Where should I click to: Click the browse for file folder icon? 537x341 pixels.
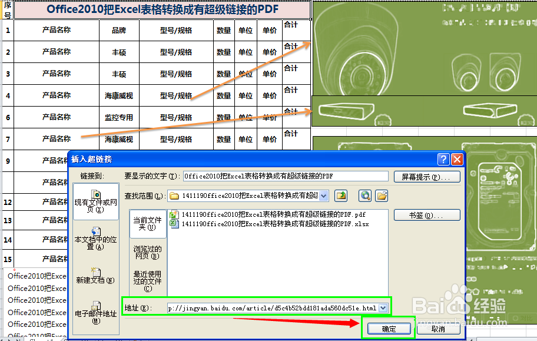click(382, 196)
